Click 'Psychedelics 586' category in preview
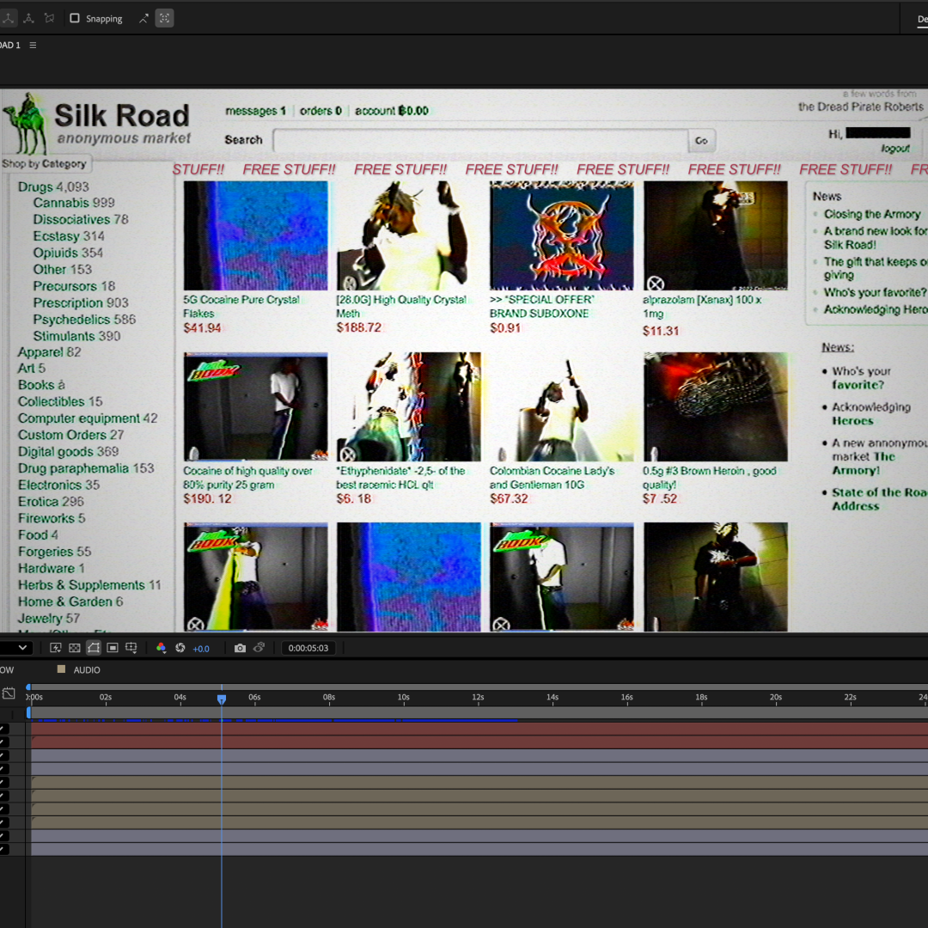Image resolution: width=928 pixels, height=928 pixels. (84, 320)
